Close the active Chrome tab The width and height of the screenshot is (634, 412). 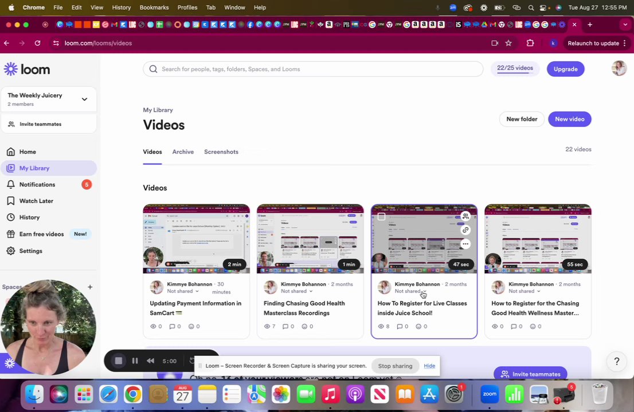coord(574,25)
